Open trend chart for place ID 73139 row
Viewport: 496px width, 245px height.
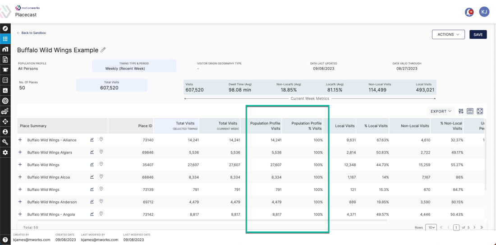[92, 189]
